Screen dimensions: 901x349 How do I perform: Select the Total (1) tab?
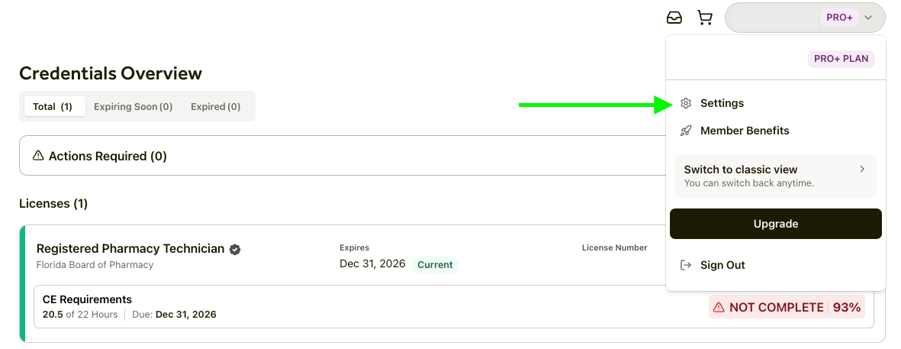coord(53,107)
